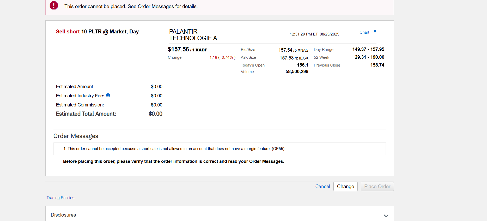487x221 pixels.
Task: Click the 'This order cannot be placed' banner text
Action: [131, 7]
